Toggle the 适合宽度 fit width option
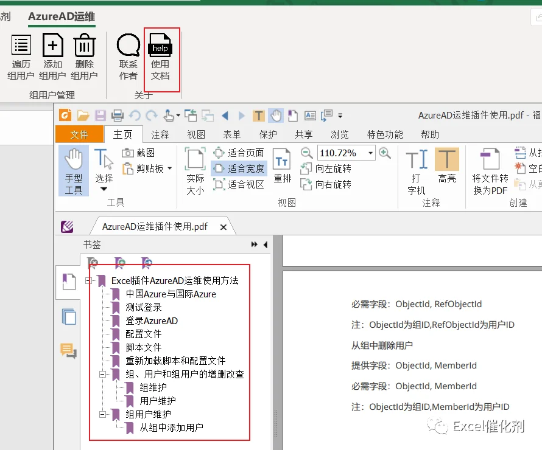The height and width of the screenshot is (450, 542). pos(239,168)
